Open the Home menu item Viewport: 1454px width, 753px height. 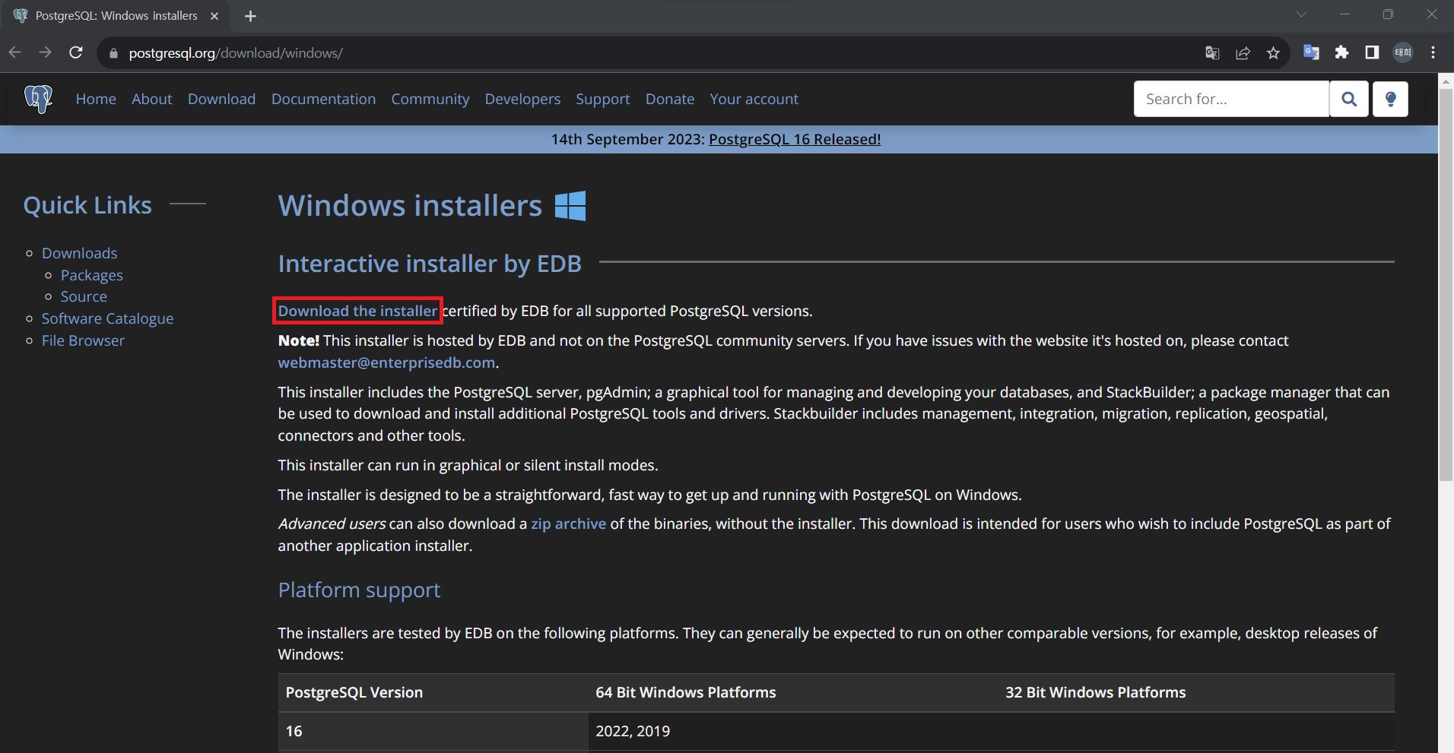(x=96, y=99)
